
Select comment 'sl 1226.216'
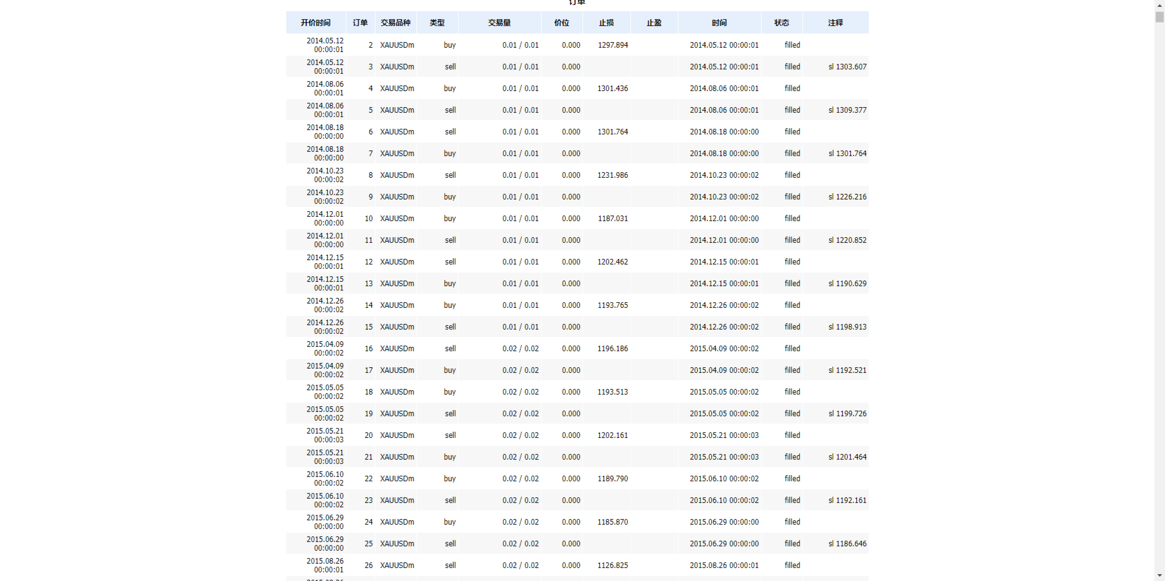tap(848, 197)
